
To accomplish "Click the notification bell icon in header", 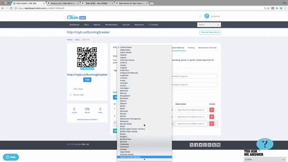I will click(x=200, y=16).
